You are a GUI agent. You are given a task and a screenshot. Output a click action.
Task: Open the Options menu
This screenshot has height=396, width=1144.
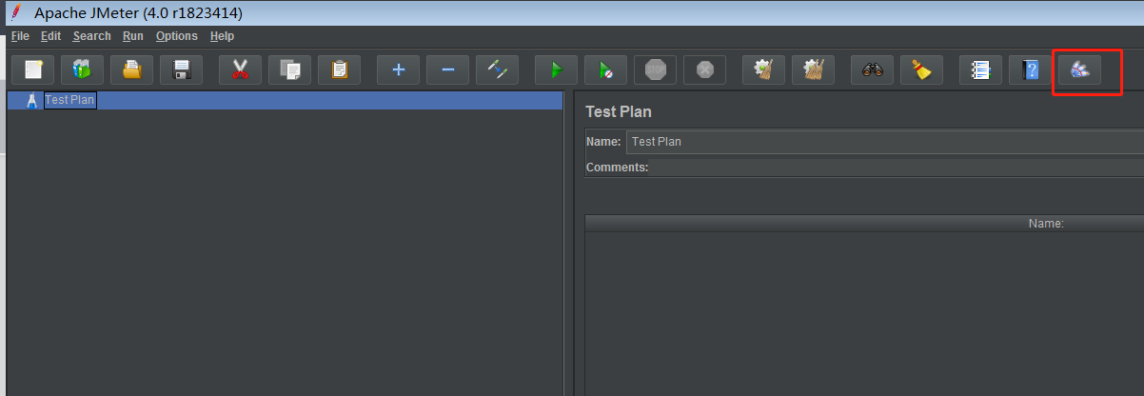coord(177,36)
